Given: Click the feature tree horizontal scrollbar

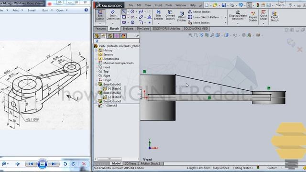Looking at the screenshot, I should click(x=109, y=159).
